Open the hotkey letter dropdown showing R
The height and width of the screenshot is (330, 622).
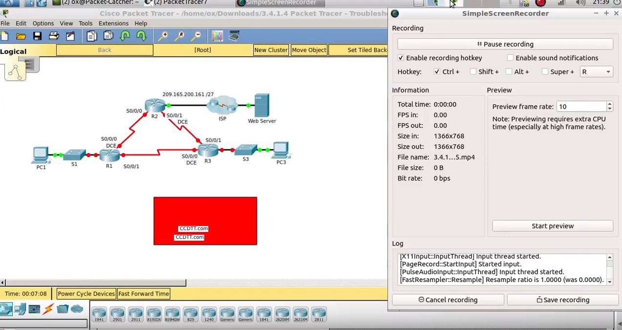pyautogui.click(x=608, y=71)
